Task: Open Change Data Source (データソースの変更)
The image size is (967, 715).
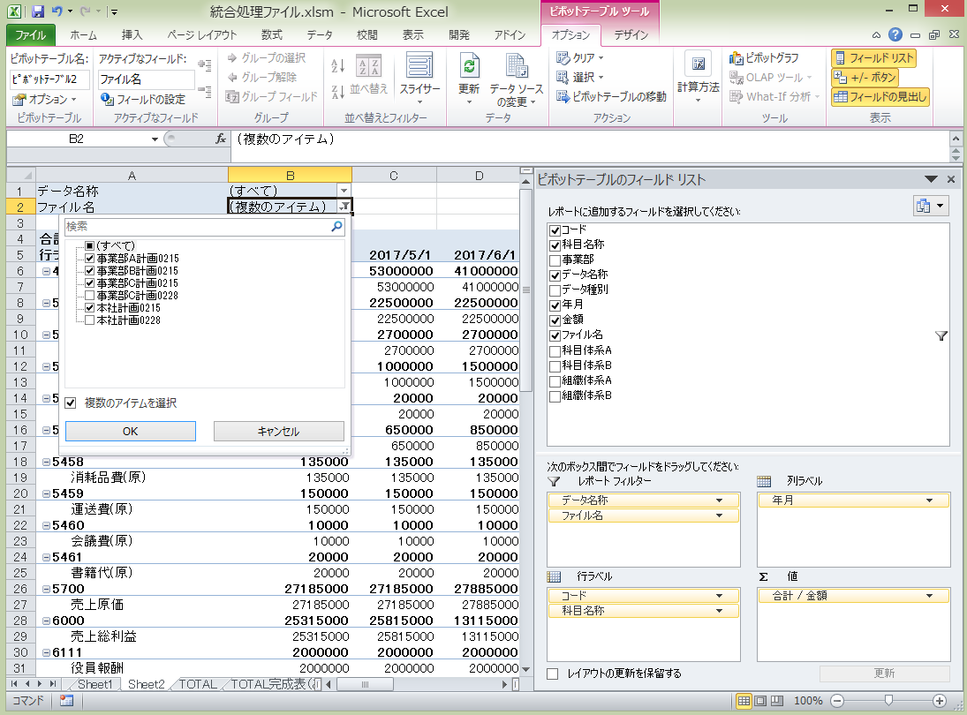Action: click(x=517, y=67)
